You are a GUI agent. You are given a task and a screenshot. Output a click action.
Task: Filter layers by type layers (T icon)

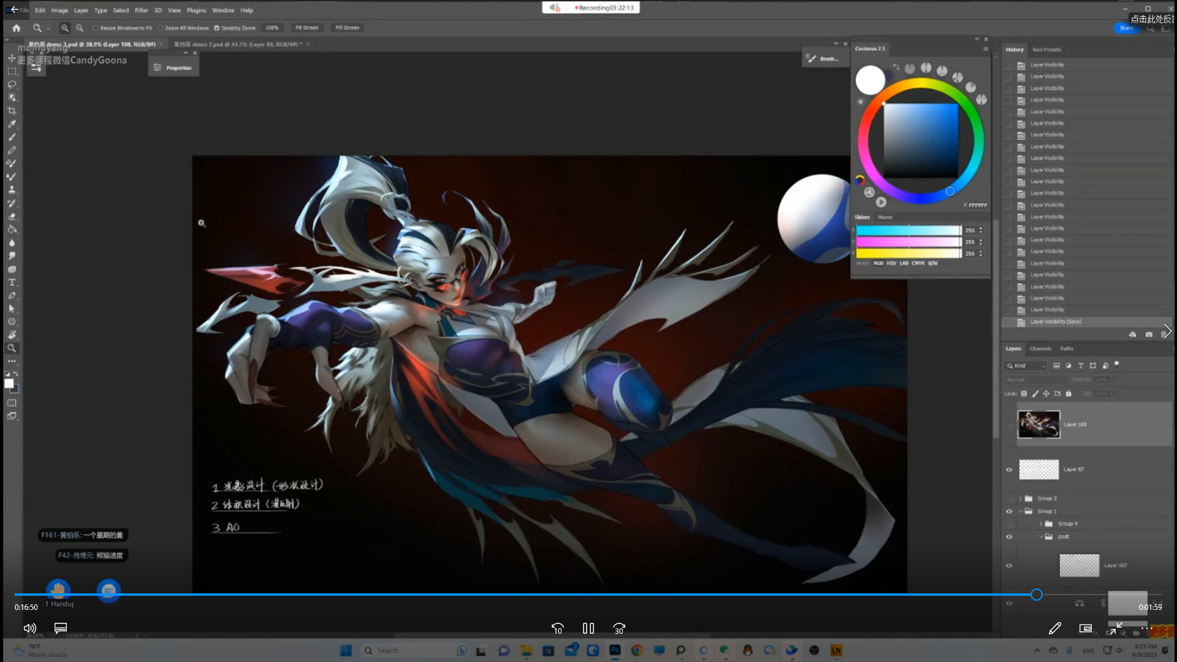[1081, 365]
